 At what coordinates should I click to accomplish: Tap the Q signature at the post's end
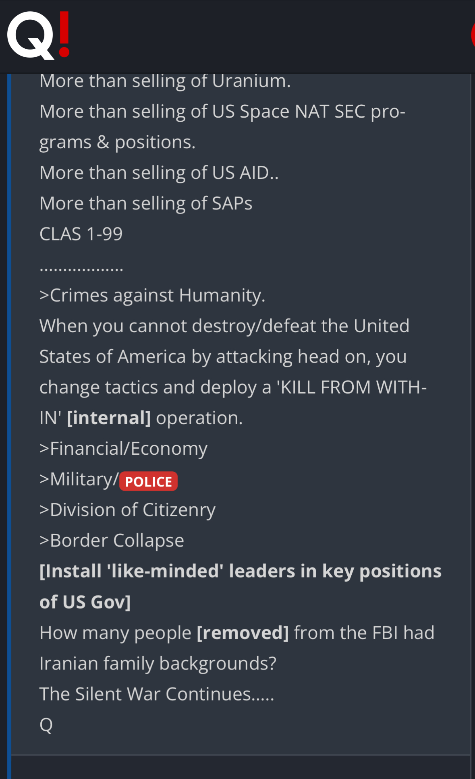pos(46,725)
